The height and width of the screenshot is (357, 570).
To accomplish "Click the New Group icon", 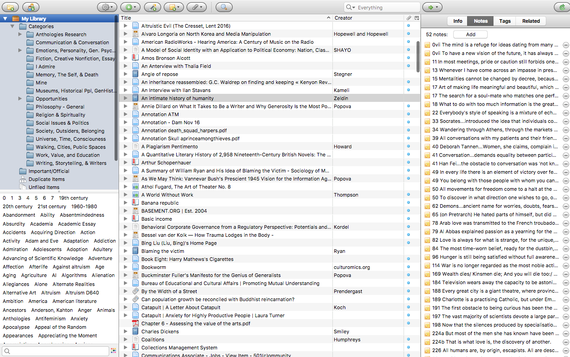I will 31,7.
